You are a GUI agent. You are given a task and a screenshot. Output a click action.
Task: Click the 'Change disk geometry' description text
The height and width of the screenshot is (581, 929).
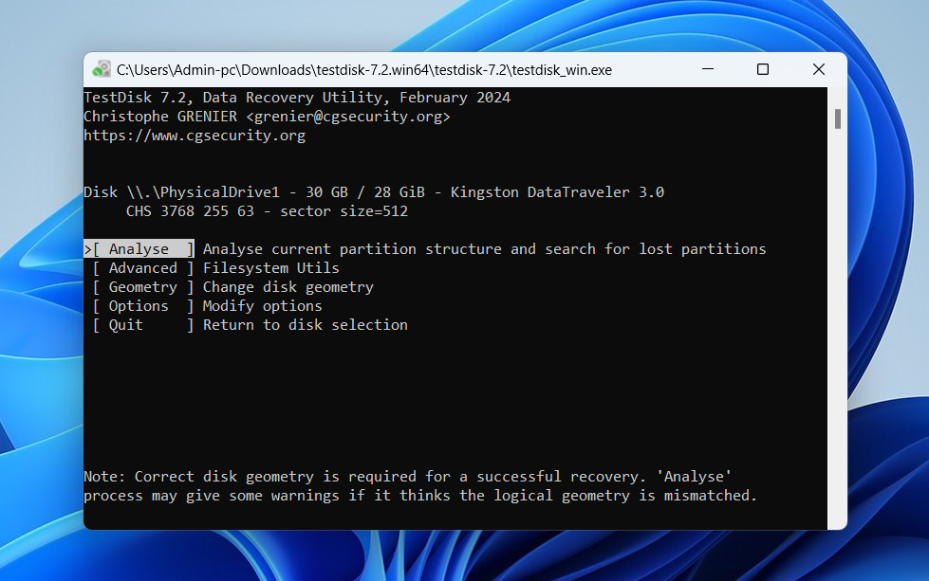coord(288,287)
